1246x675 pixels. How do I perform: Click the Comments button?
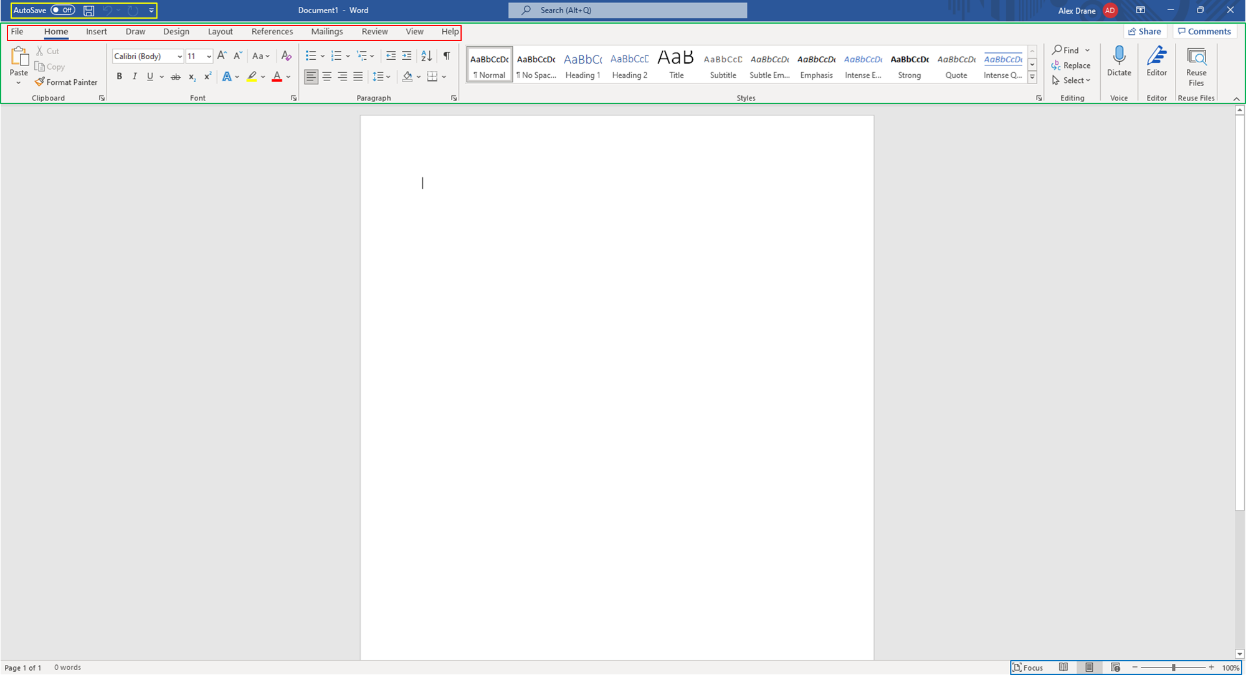click(1204, 32)
